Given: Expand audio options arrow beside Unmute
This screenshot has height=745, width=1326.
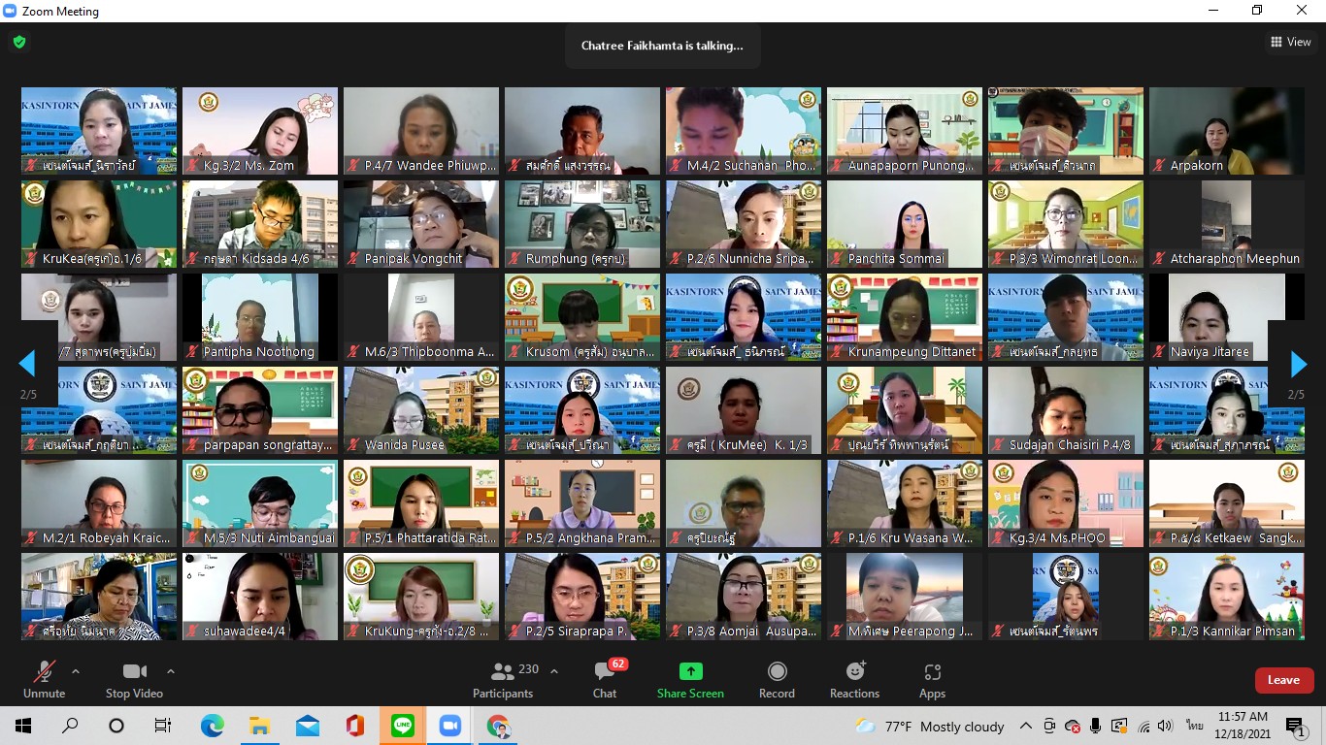Looking at the screenshot, I should pyautogui.click(x=76, y=671).
